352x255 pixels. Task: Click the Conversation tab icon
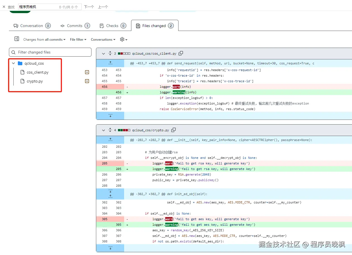click(x=16, y=26)
